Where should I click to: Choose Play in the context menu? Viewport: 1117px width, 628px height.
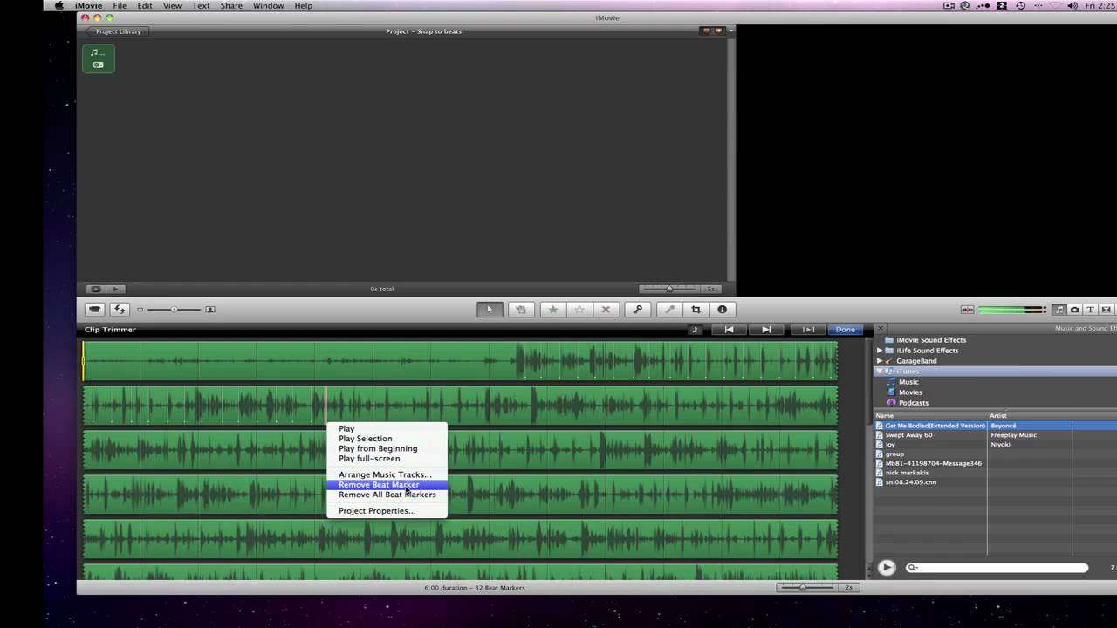pos(387,429)
